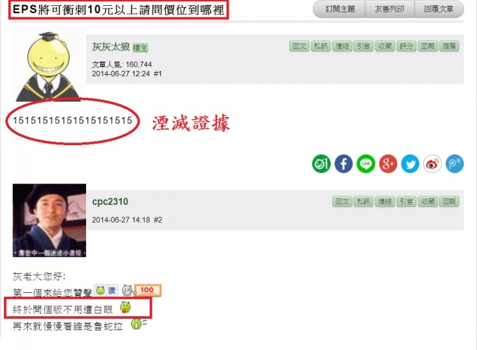
Task: Click 推薦 on the first post
Action: [449, 46]
